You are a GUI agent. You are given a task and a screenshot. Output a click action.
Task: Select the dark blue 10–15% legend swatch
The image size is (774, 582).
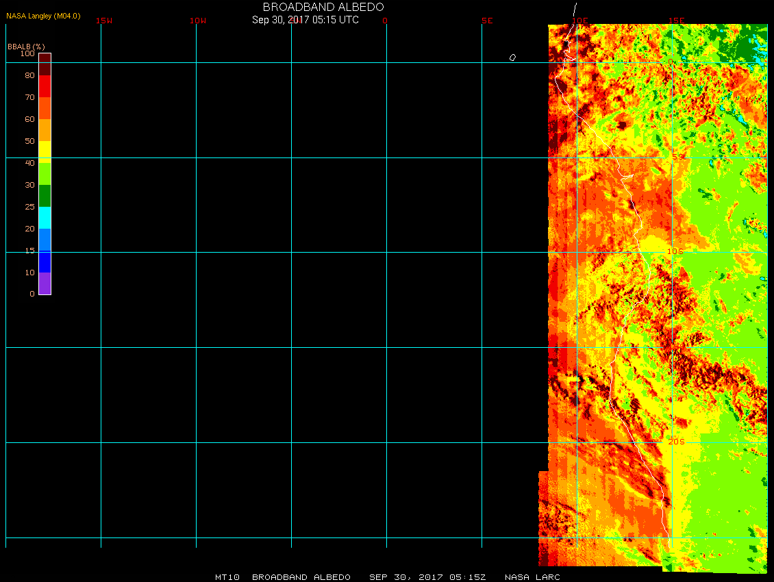(45, 262)
